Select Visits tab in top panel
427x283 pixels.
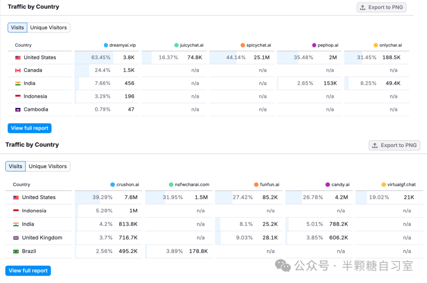tap(17, 28)
